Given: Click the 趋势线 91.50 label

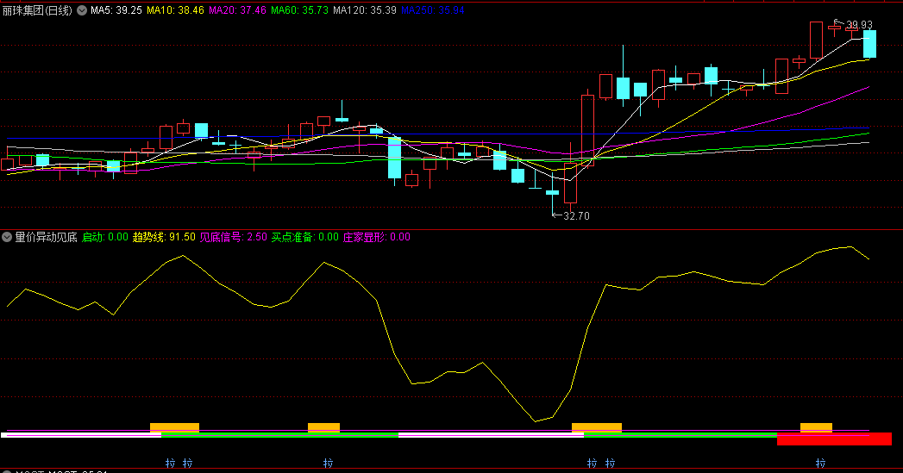Looking at the screenshot, I should (x=163, y=237).
